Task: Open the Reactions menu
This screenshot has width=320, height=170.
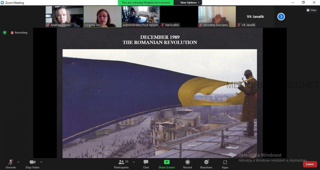Action: click(x=206, y=164)
